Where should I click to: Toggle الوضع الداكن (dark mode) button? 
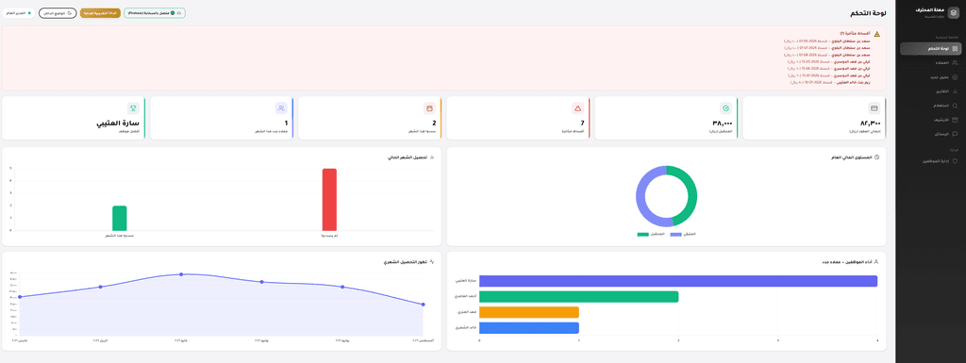point(58,13)
